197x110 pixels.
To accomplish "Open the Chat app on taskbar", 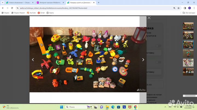I will point(102,107).
